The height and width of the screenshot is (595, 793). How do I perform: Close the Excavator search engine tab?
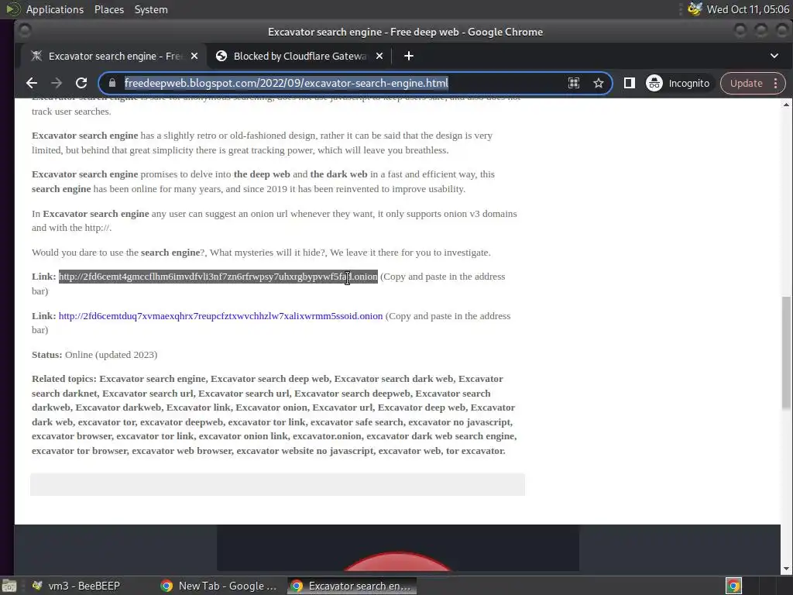click(x=194, y=56)
